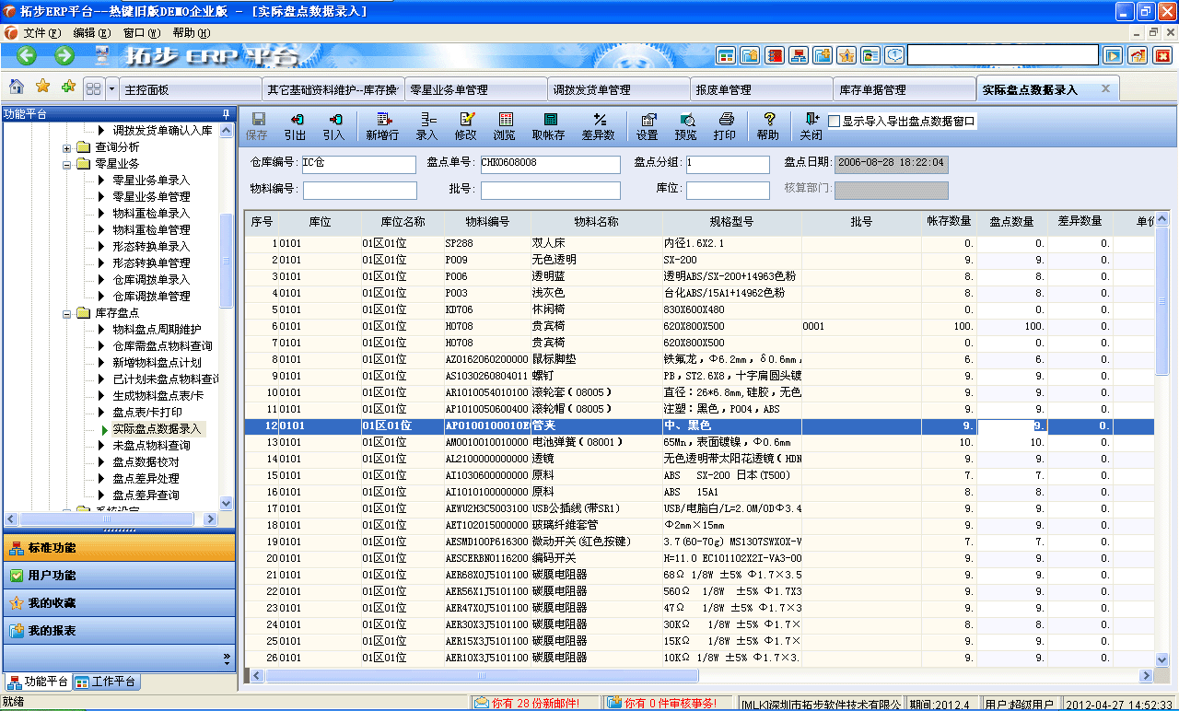1179x711 pixels.
Task: Click 取帐存 to fetch book quantities
Action: point(548,125)
